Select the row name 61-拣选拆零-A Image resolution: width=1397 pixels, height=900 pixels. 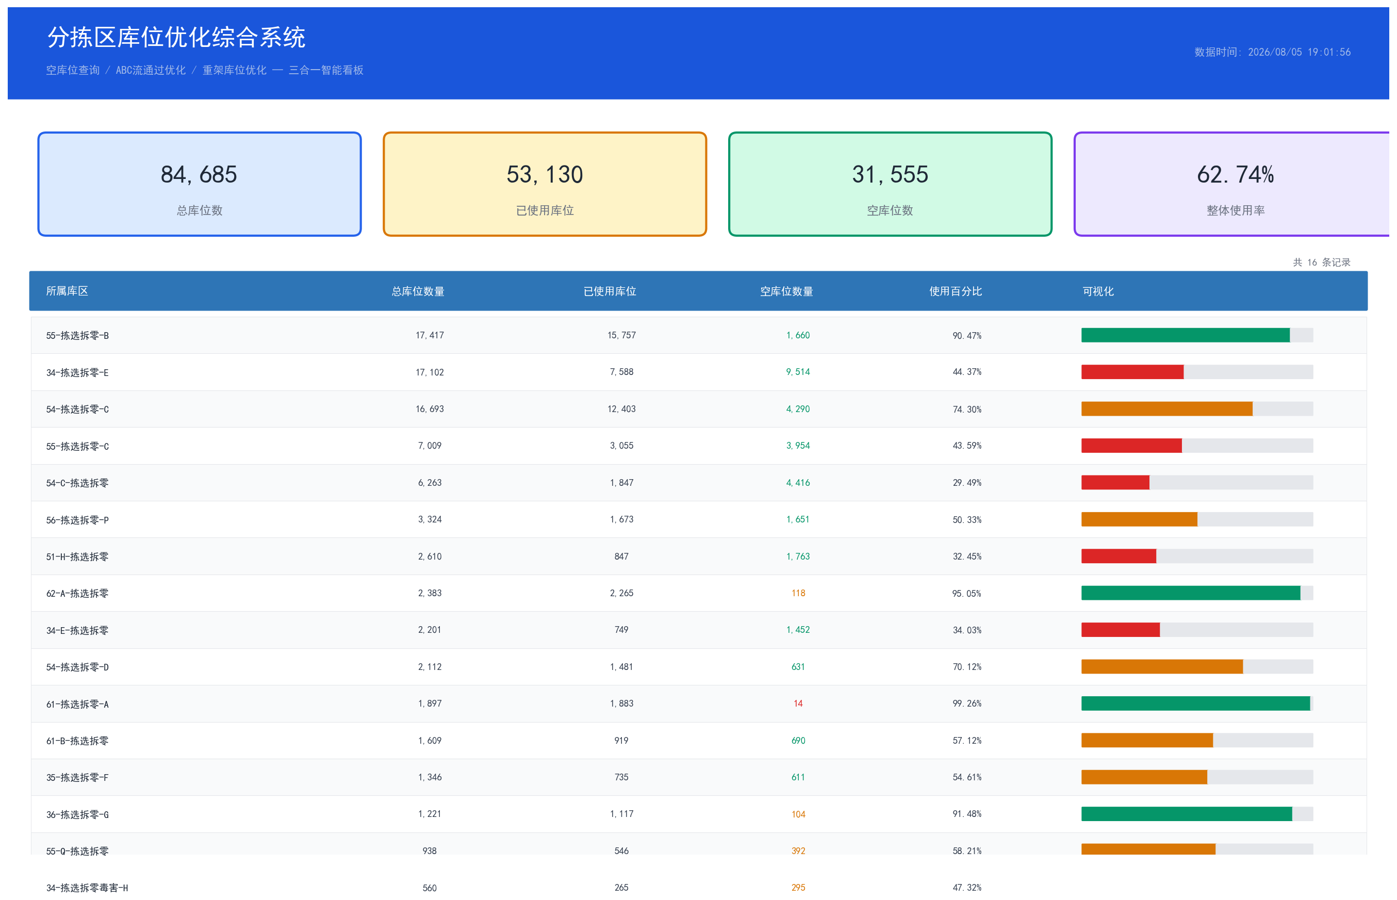point(77,704)
